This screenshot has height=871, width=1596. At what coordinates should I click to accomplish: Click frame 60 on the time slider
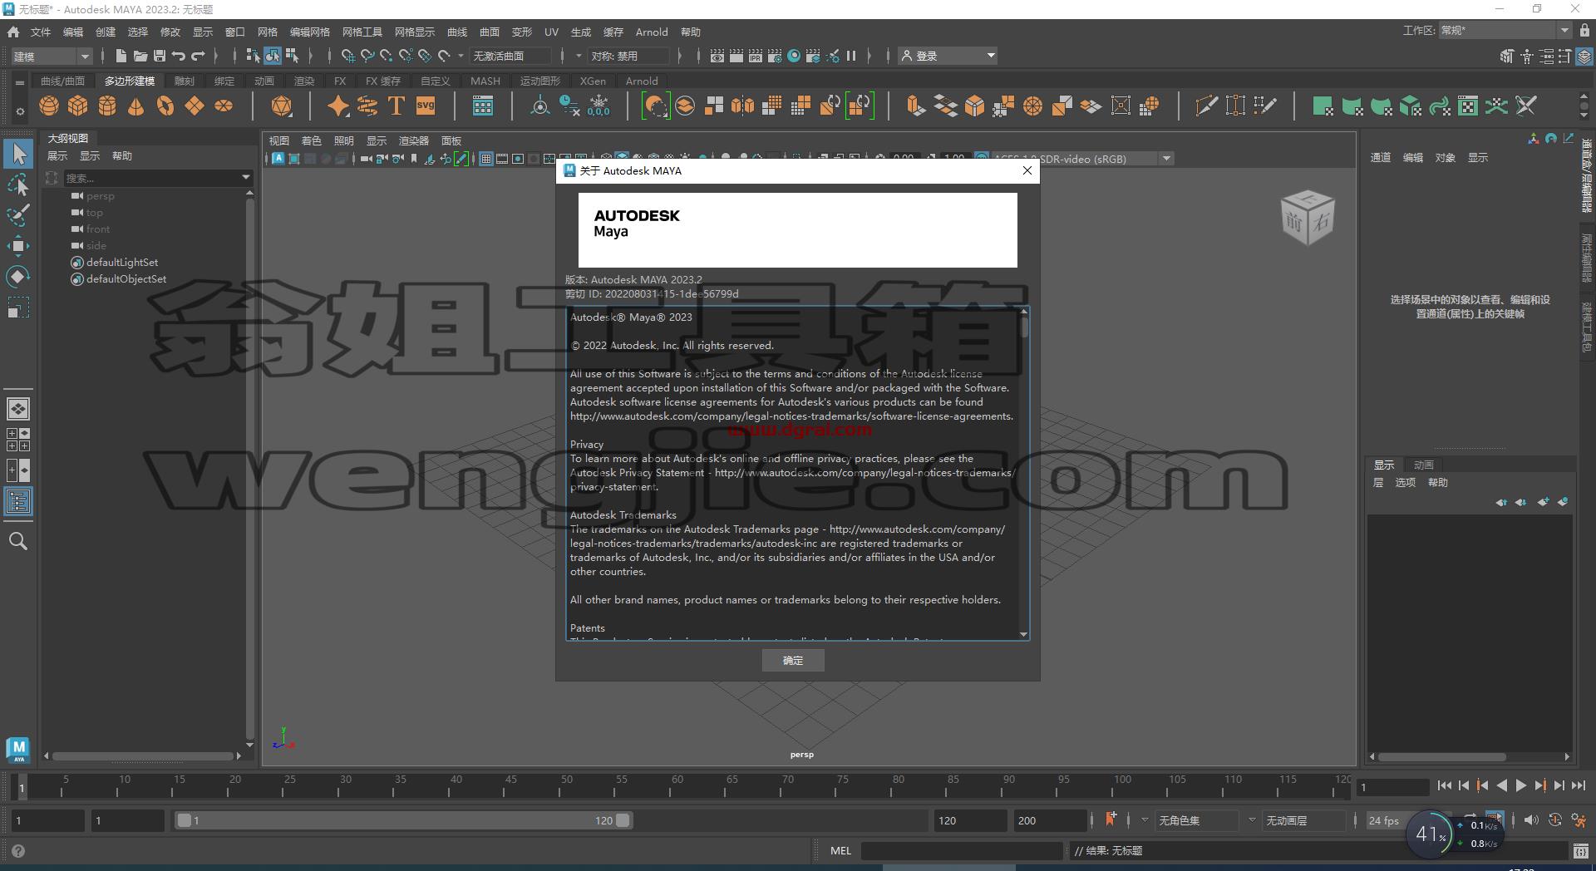tap(677, 785)
